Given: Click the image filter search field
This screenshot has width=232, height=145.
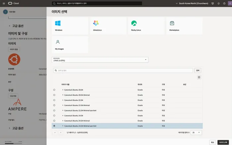Looking at the screenshot, I should click(x=123, y=71).
